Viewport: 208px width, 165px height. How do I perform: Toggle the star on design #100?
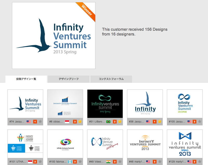pyautogui.click(x=80, y=162)
